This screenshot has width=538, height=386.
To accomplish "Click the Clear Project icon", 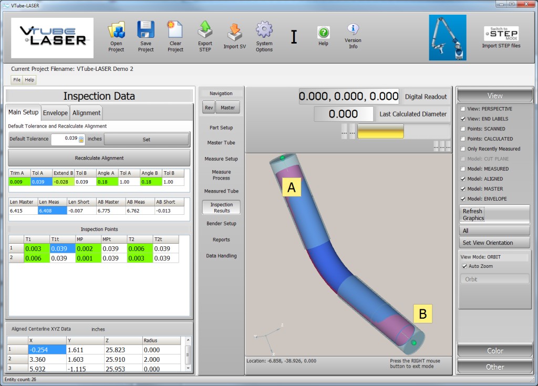I will (x=175, y=31).
